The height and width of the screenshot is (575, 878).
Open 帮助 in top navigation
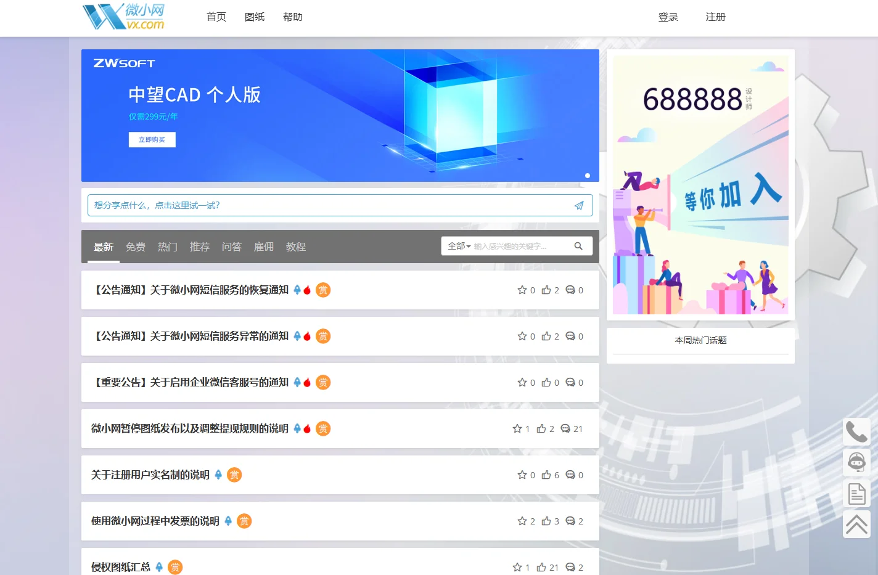pyautogui.click(x=293, y=17)
